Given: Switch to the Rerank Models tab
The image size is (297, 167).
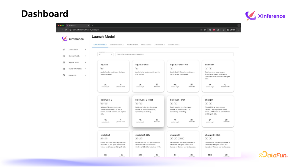Looking at the screenshot, I should tap(132, 45).
